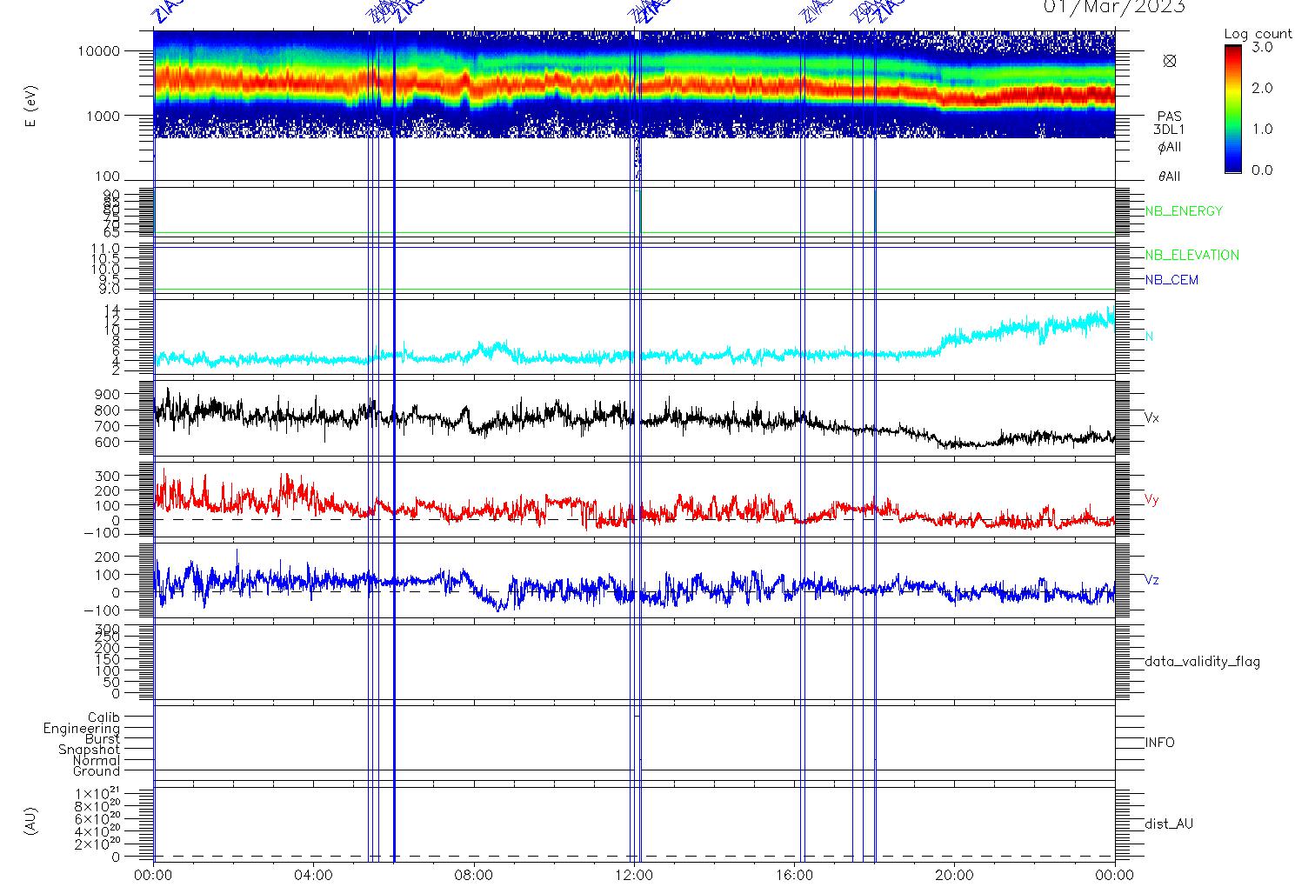Click the INFO panel label
Screen dimensions: 1315x887
click(x=1159, y=743)
